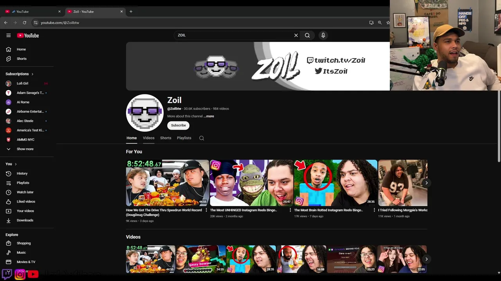Open options menu for Brain Rotted Reels video
501x281 pixels.
tap(375, 210)
